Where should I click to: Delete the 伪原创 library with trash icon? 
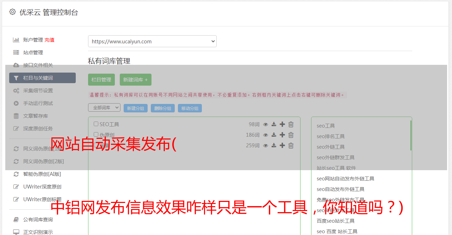pos(291,135)
